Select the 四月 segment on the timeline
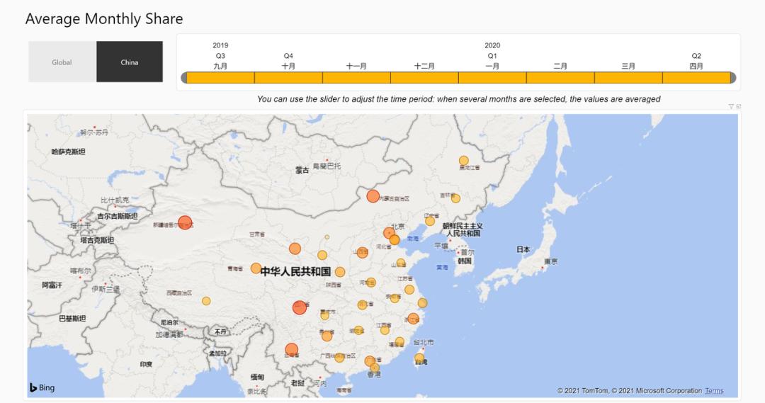Screen dimensions: 765x403 pos(696,78)
